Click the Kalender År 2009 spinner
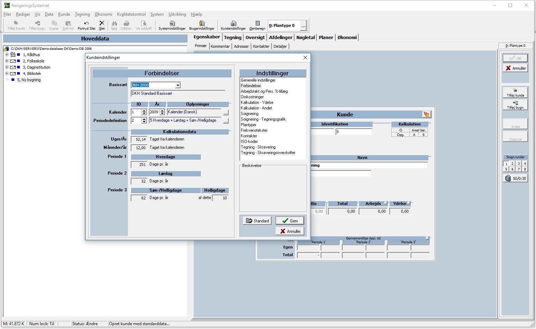 coord(162,112)
